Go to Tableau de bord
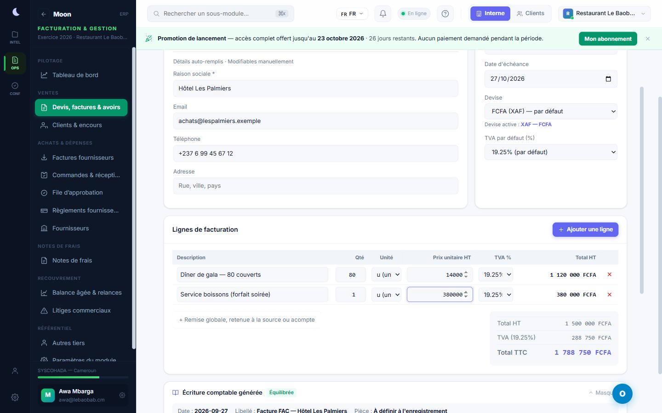Image resolution: width=662 pixels, height=413 pixels. (81, 75)
